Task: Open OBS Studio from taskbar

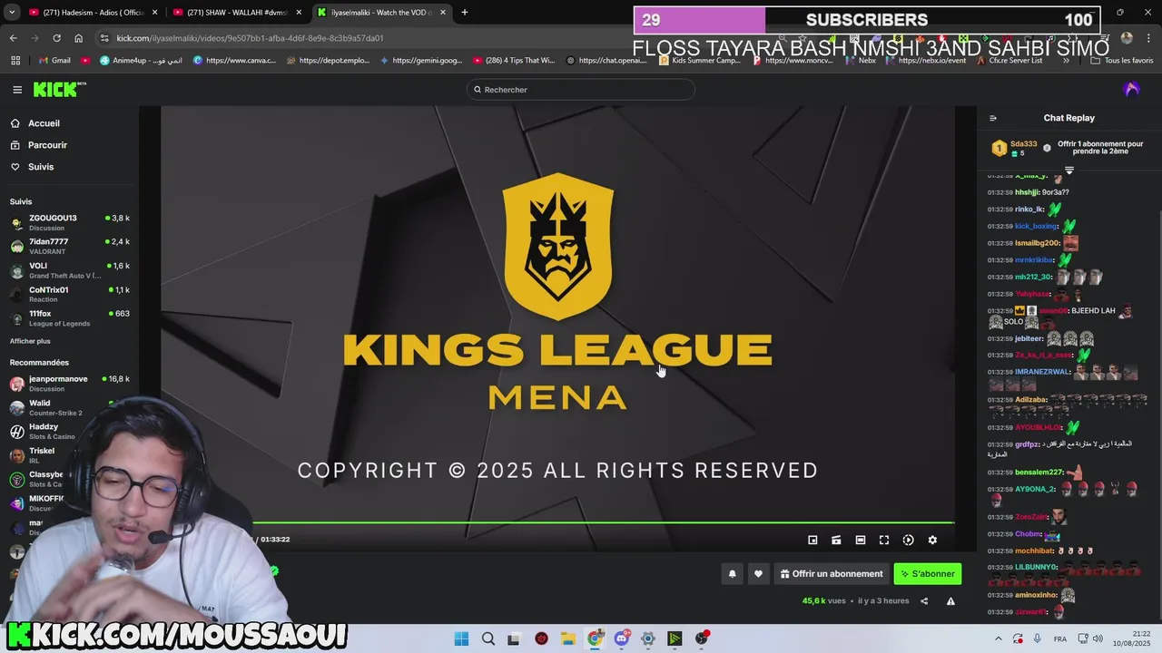Action: coord(702,638)
